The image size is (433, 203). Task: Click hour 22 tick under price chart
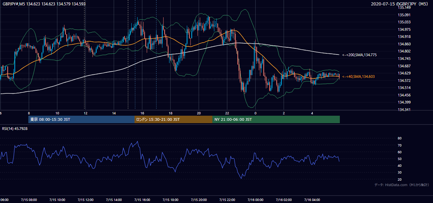[x=227, y=113]
